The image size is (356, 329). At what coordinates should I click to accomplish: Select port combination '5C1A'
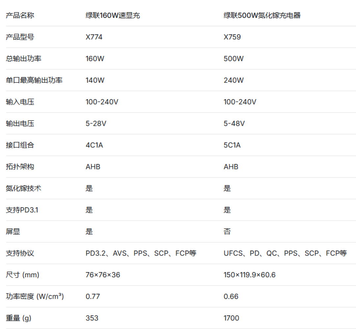232,145
